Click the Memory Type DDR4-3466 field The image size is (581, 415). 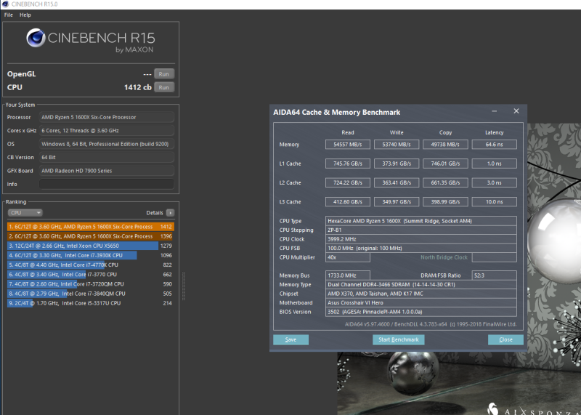point(421,284)
